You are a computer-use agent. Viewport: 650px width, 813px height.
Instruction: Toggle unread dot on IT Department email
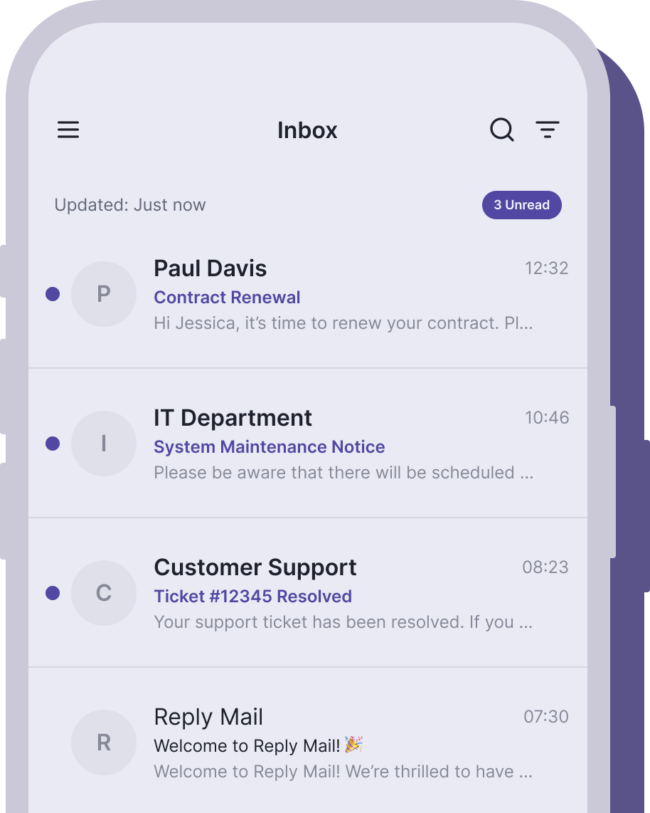53,444
